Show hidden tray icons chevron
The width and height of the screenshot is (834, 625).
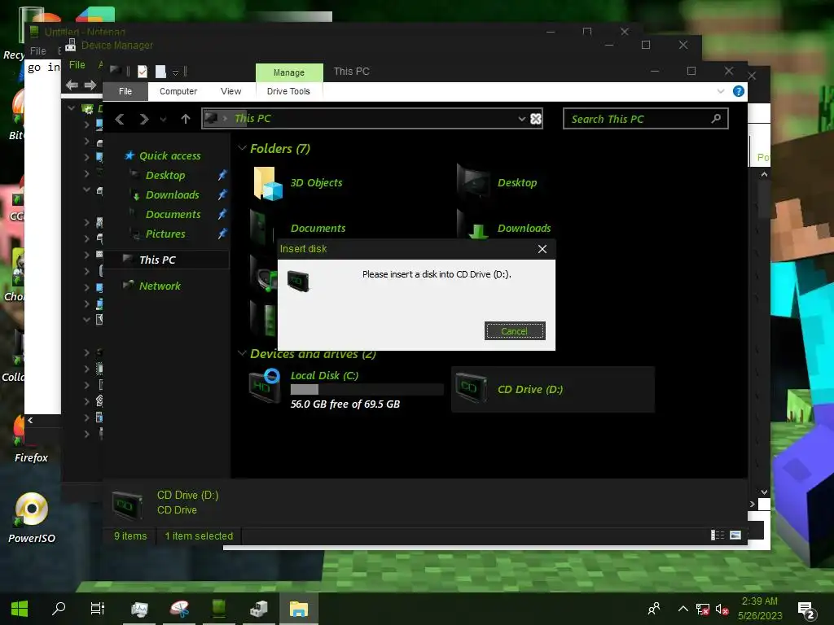point(683,609)
